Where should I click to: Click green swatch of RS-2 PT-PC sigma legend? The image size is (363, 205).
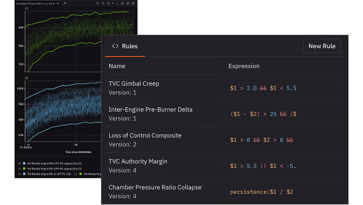(x=24, y=169)
